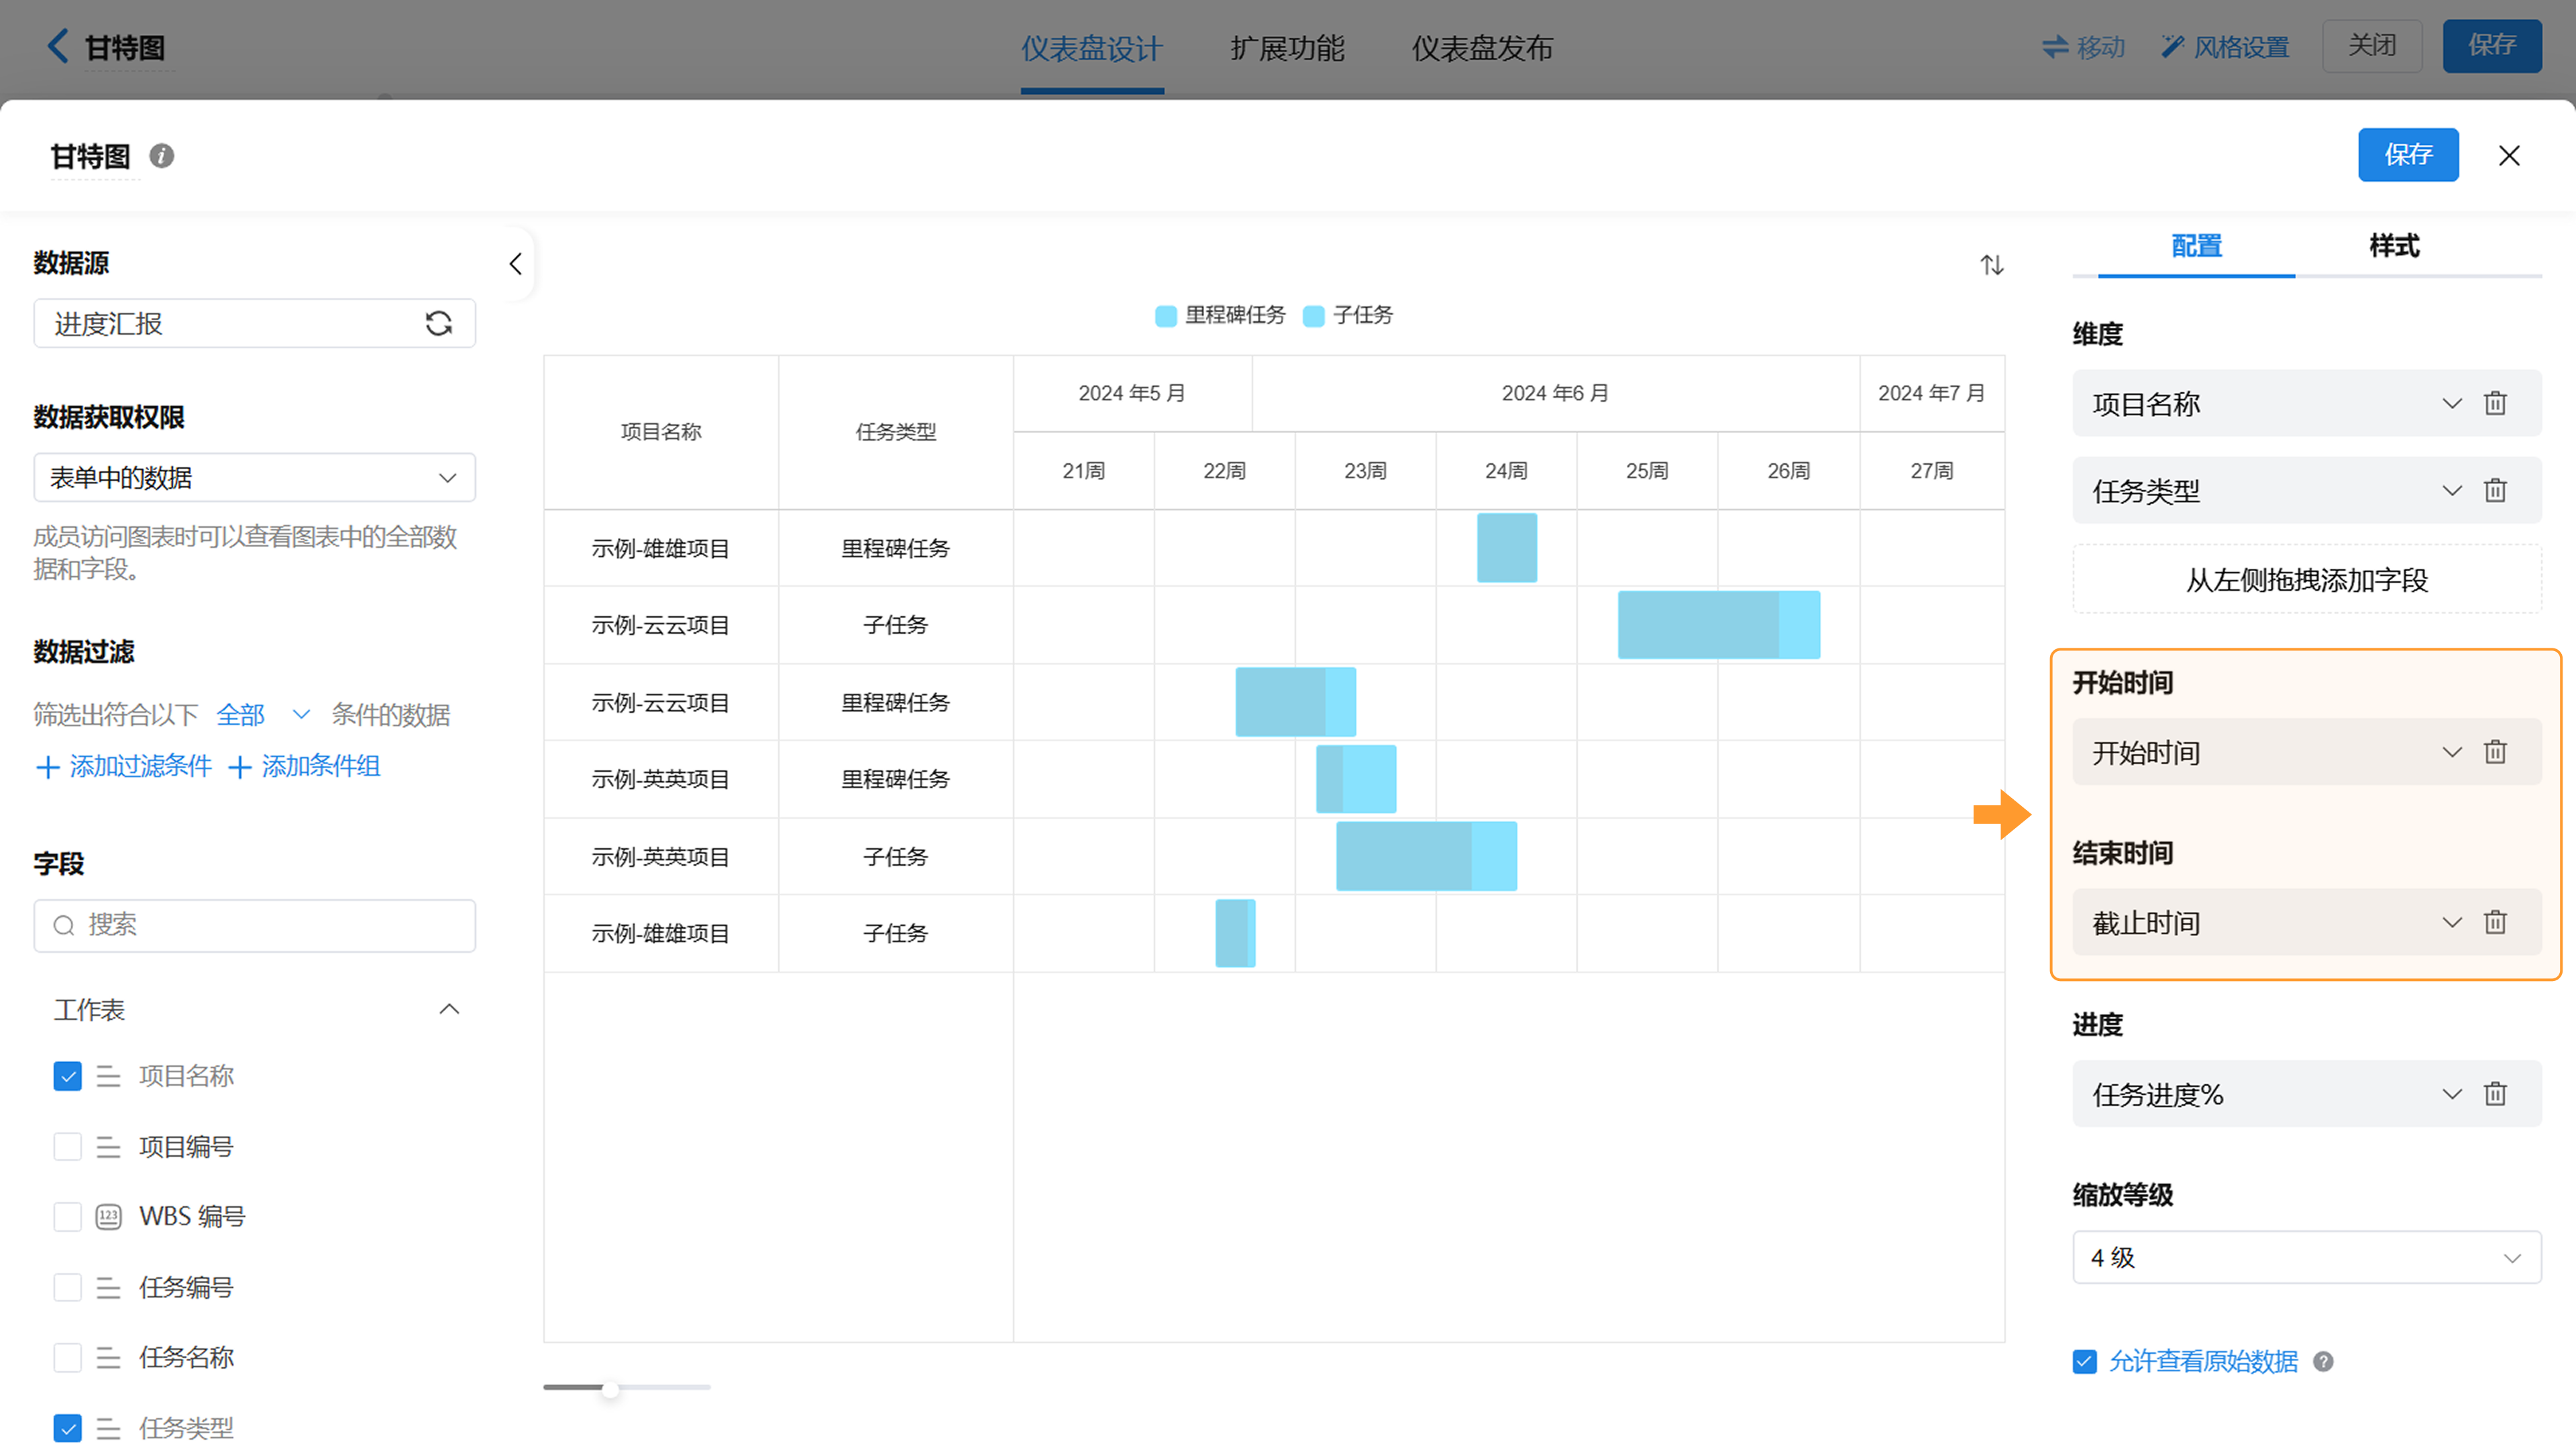
Task: Uncheck the 任务类型 field checkbox
Action: click(67, 1429)
